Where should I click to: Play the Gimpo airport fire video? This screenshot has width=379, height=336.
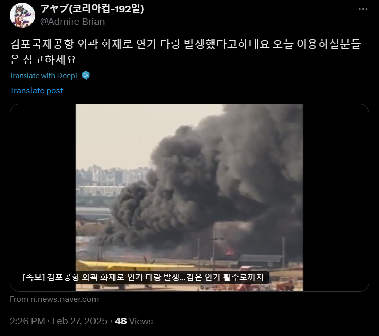[189, 197]
